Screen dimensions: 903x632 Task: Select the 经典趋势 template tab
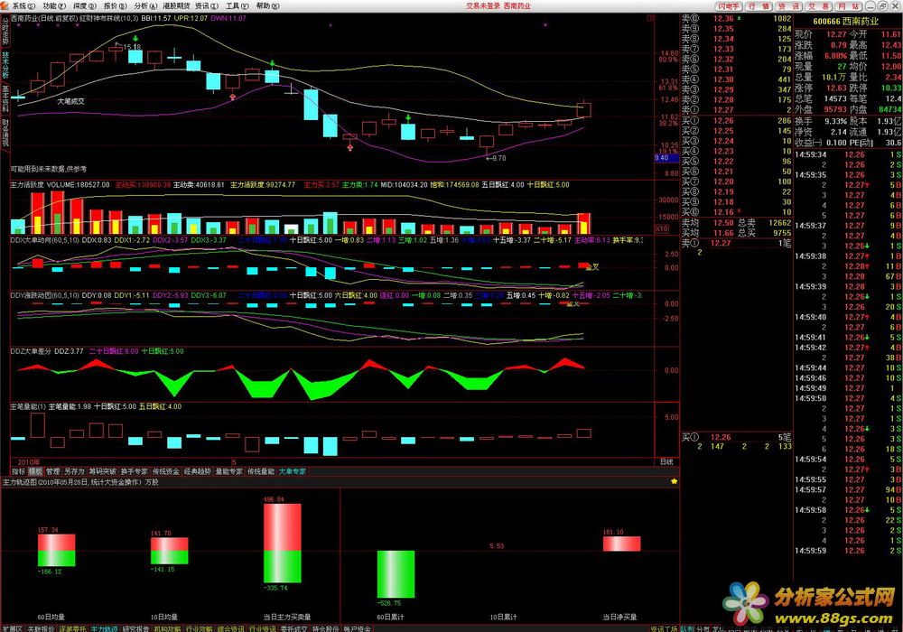point(198,471)
